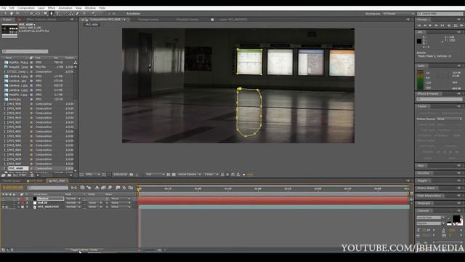Open the Effect menu
Image resolution: width=465 pixels, height=262 pixels.
52,8
